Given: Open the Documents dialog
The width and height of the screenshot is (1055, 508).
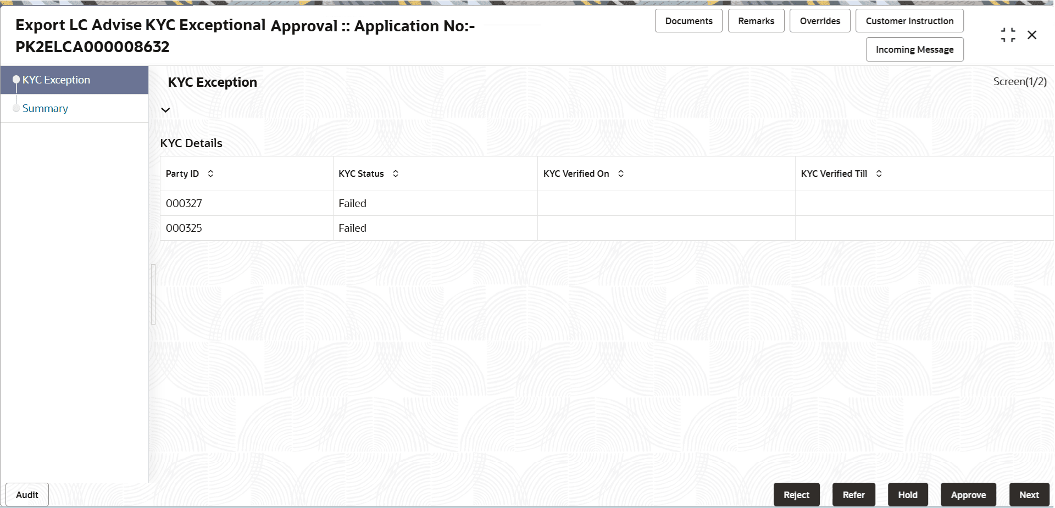Looking at the screenshot, I should point(688,20).
